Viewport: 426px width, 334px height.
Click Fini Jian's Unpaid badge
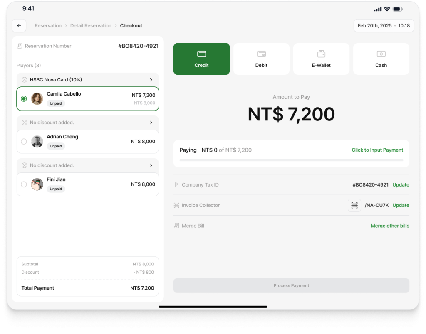(56, 189)
